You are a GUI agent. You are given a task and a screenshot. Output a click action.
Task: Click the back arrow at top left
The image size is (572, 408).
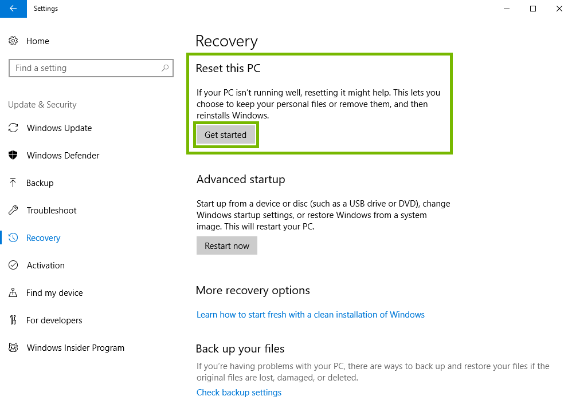click(13, 9)
